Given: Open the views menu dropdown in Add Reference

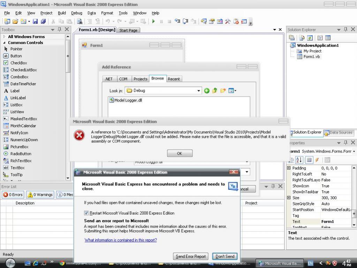Looking at the screenshot, I should (235, 91).
